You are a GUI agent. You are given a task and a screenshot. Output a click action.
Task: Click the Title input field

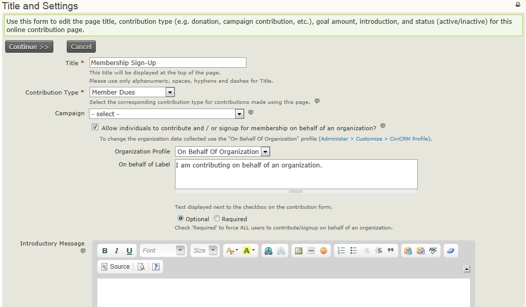click(167, 63)
